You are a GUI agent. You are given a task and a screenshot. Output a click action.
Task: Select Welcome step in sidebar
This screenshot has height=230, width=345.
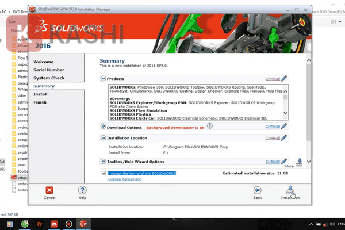[44, 62]
